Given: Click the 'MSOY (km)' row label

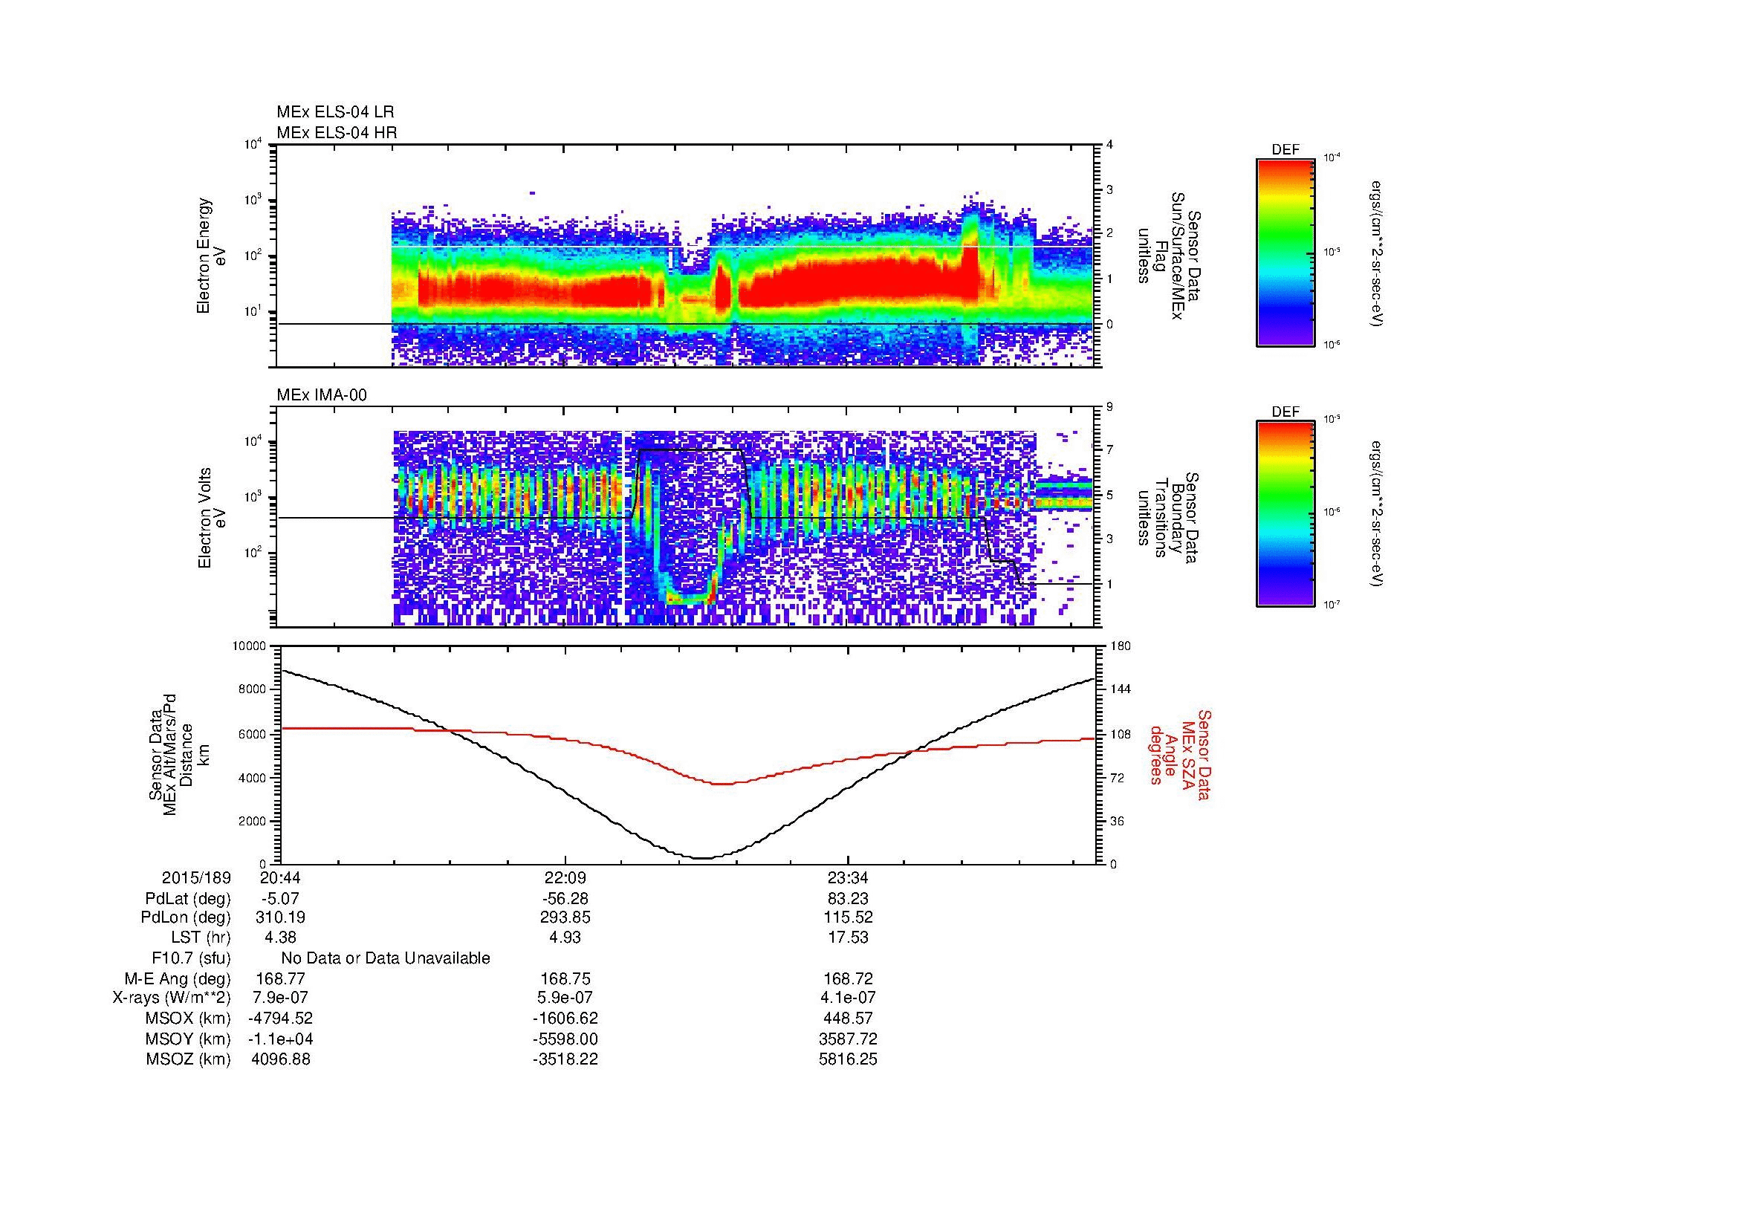Looking at the screenshot, I should click(x=189, y=1039).
